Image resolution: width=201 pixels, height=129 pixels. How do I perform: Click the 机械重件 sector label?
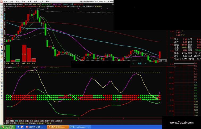(x=98, y=6)
